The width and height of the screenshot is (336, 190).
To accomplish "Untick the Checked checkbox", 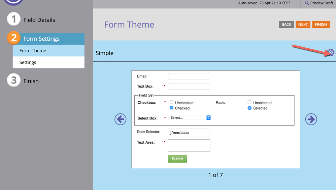I will tap(171, 108).
